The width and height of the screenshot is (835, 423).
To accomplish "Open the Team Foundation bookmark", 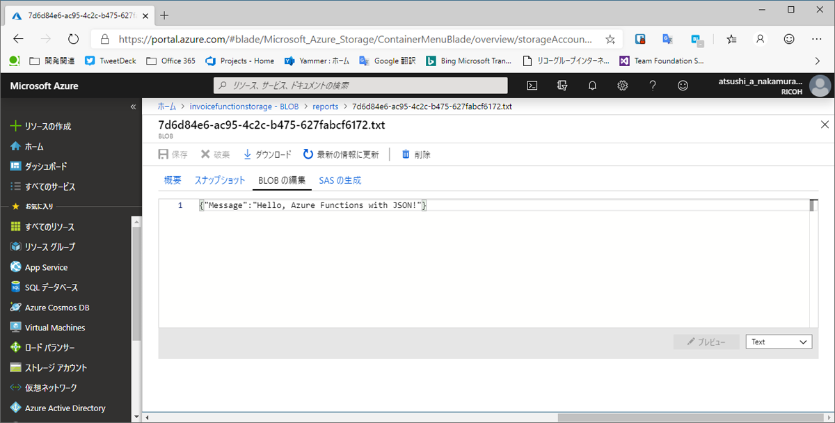I will pos(662,61).
